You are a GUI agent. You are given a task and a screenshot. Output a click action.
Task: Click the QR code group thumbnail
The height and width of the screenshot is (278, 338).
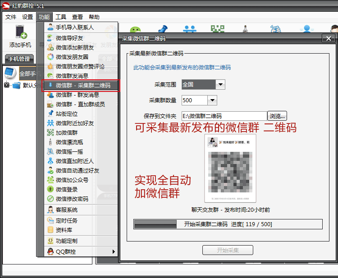pos(230,169)
